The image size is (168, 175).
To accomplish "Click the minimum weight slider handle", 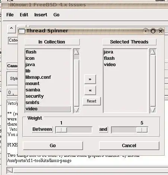I will point(61,130).
